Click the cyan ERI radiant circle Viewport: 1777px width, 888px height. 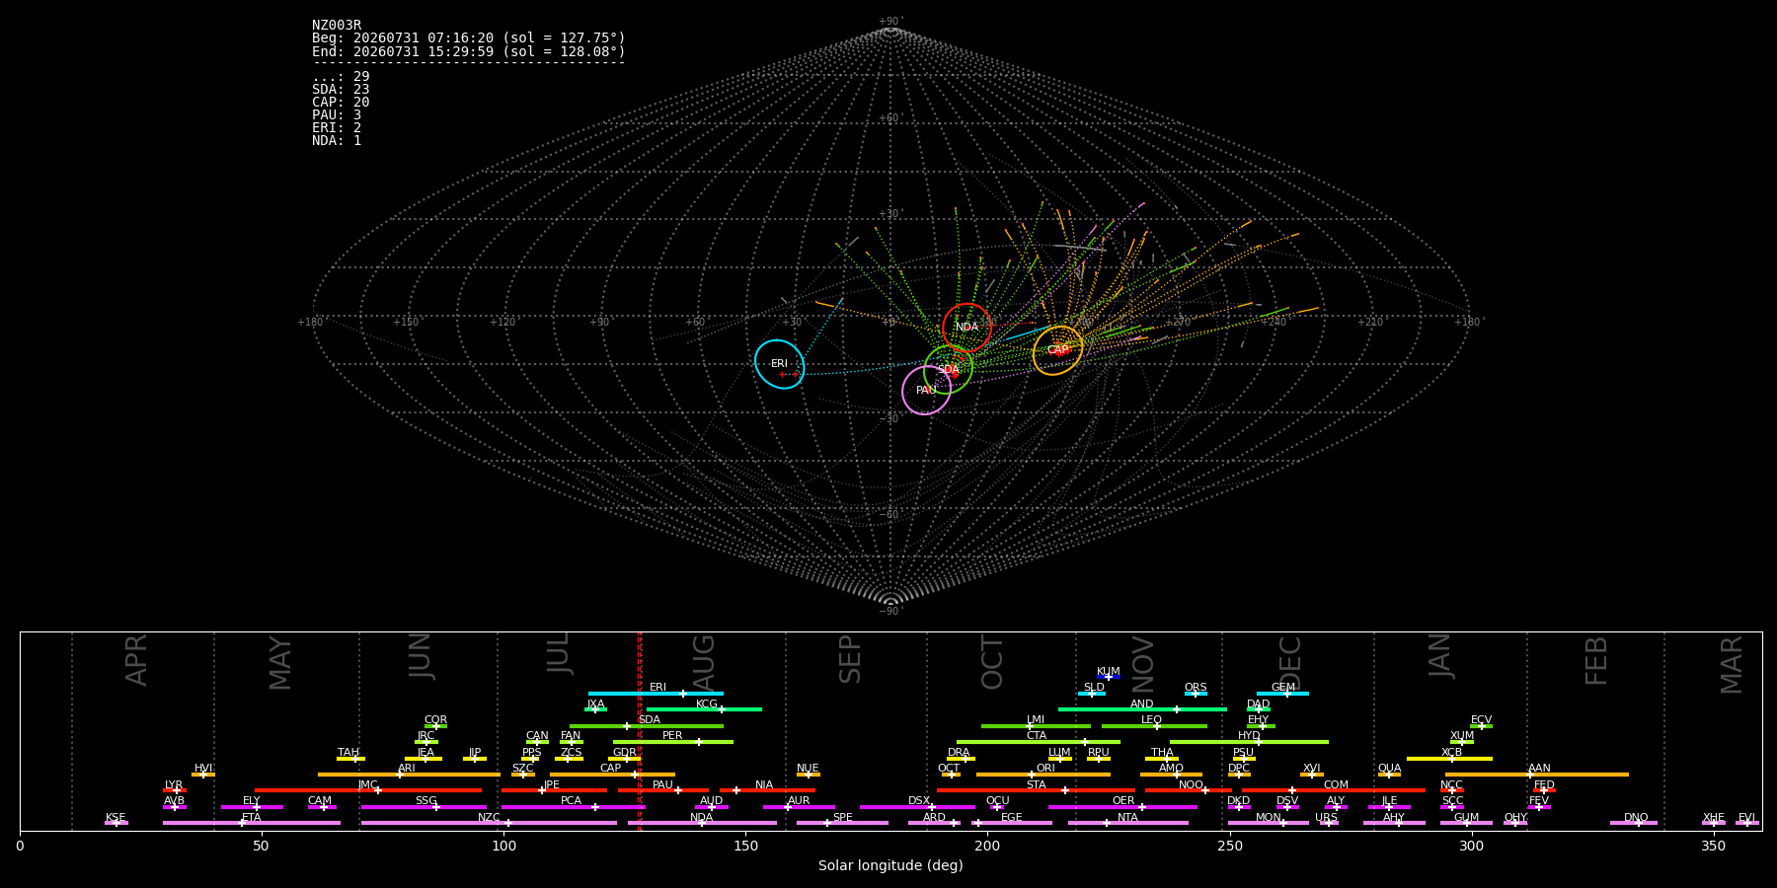click(x=779, y=364)
